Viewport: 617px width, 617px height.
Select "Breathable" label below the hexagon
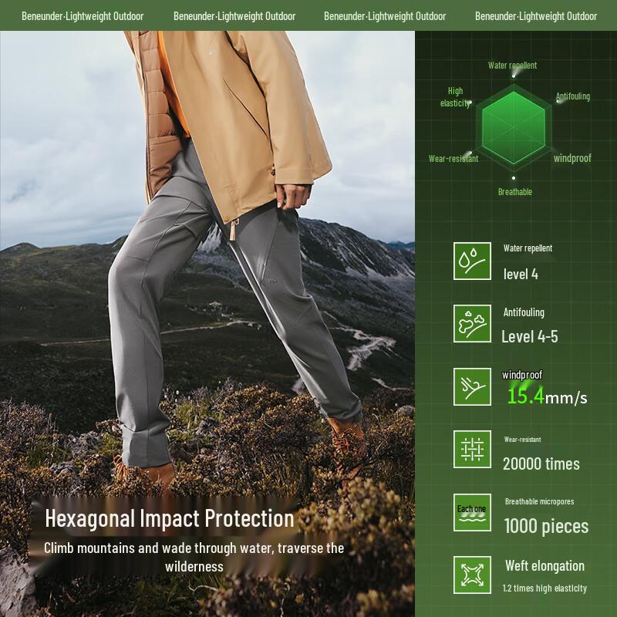(514, 192)
